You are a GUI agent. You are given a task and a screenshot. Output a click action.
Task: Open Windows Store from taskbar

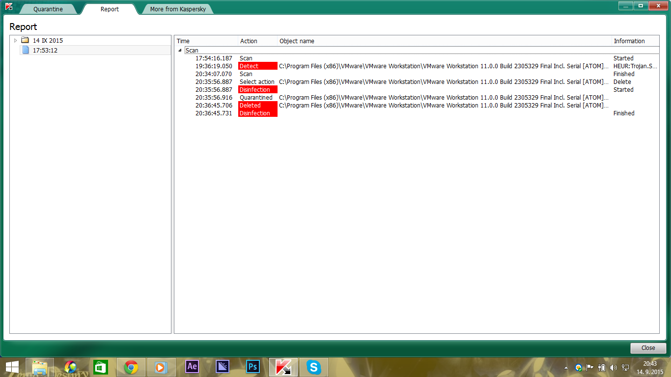tap(101, 367)
